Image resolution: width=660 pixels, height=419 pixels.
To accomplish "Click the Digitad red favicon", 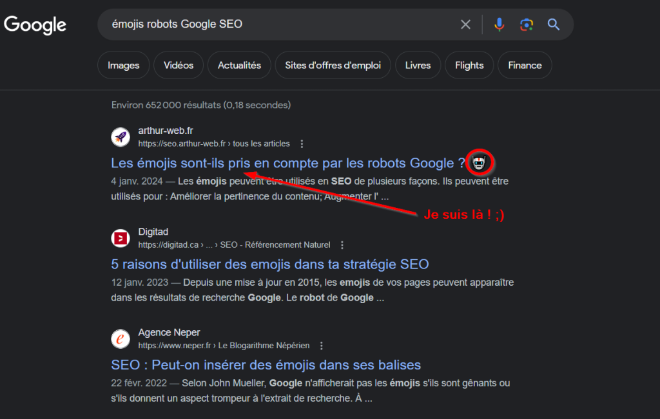I will (x=121, y=238).
